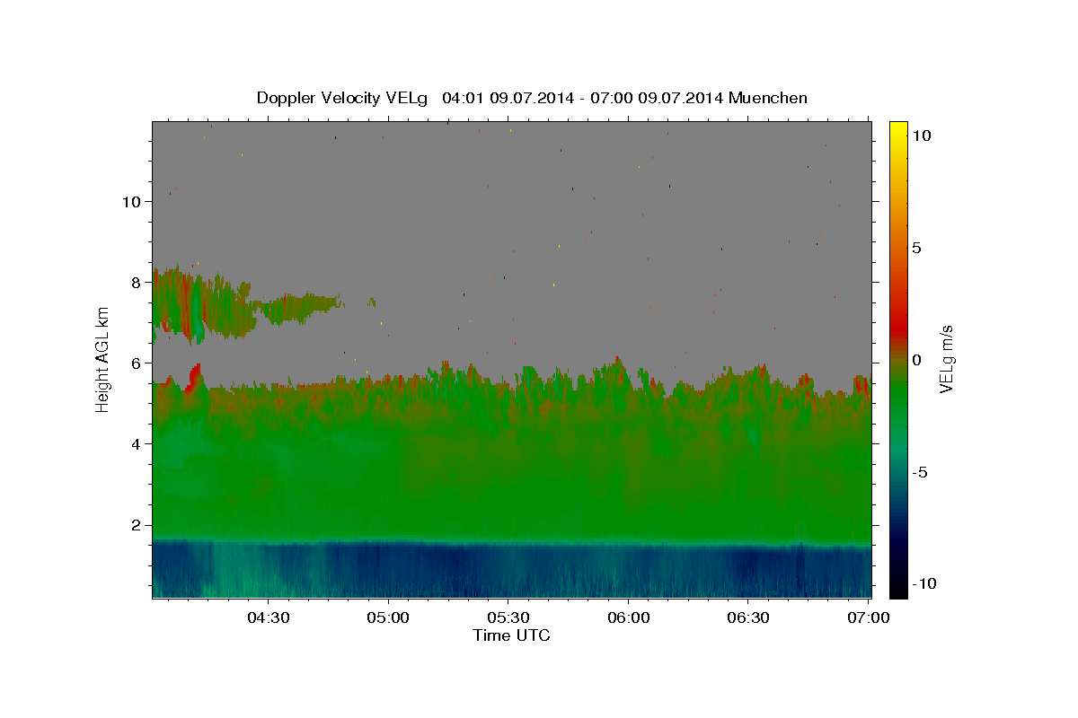Click the 'Time UTC' axis label

pos(511,635)
